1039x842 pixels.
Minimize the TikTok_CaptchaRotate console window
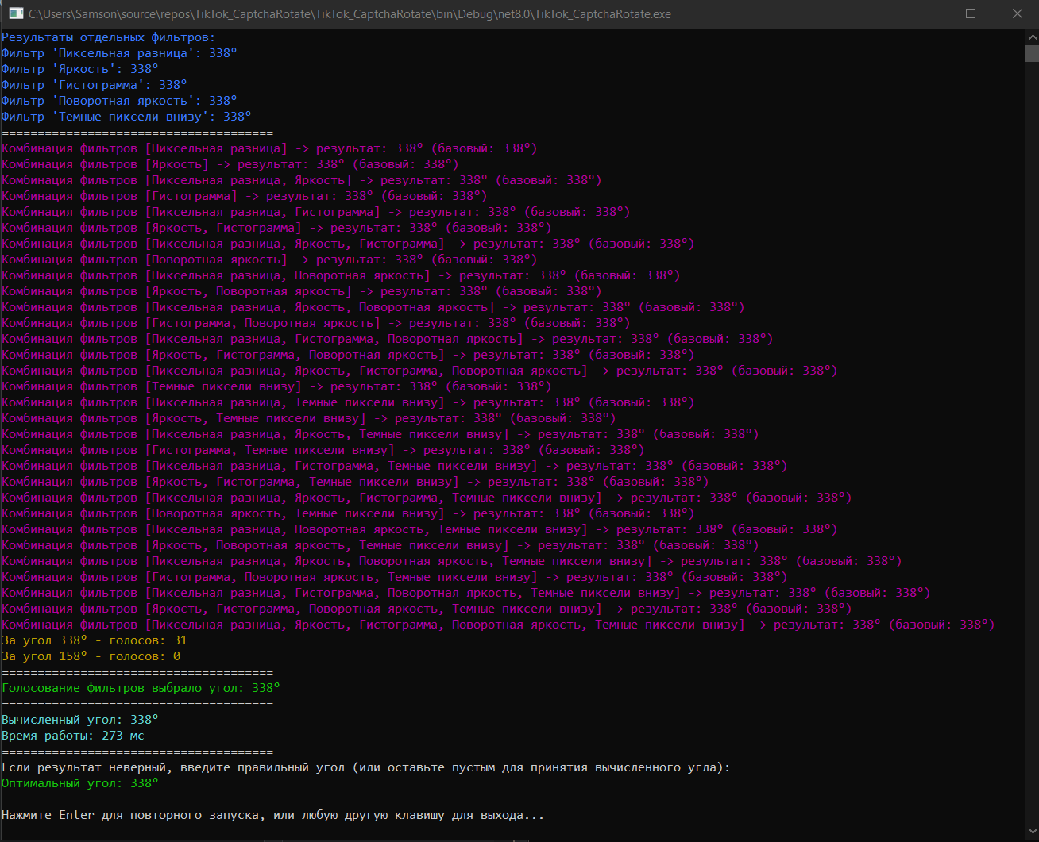point(924,14)
